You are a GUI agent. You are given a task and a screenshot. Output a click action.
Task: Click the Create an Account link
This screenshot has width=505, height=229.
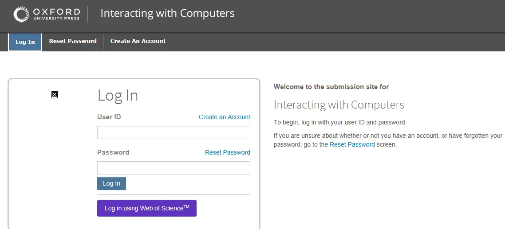225,117
